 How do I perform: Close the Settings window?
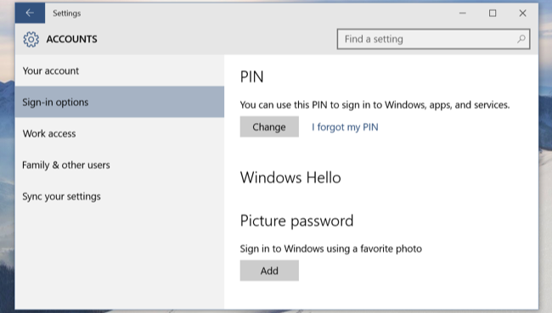click(523, 13)
